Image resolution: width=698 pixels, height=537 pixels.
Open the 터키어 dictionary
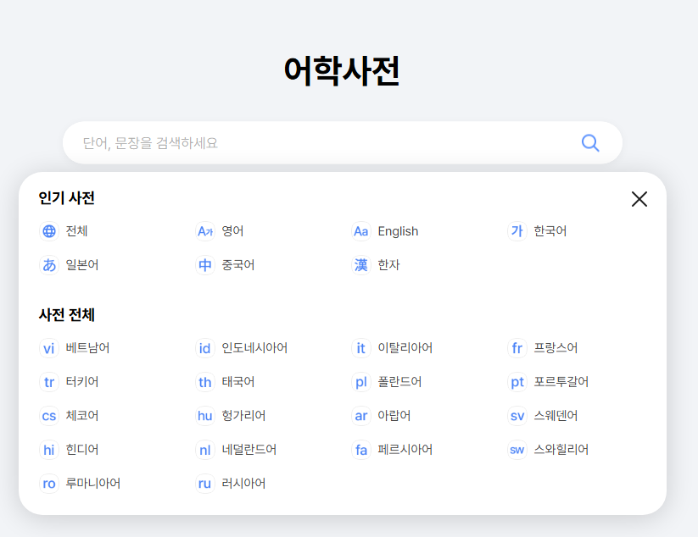pyautogui.click(x=82, y=381)
